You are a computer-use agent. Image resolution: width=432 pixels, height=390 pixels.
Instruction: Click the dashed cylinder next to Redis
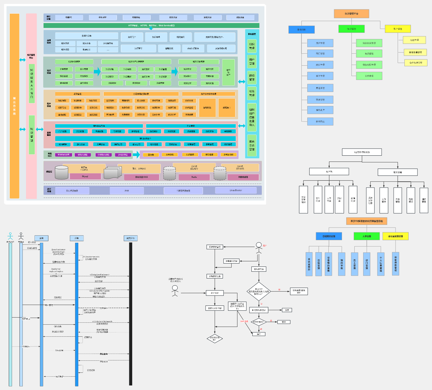point(169,173)
